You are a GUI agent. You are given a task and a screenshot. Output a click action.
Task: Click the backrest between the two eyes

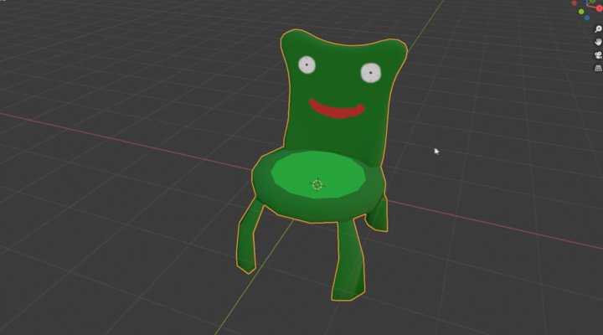pyautogui.click(x=338, y=71)
